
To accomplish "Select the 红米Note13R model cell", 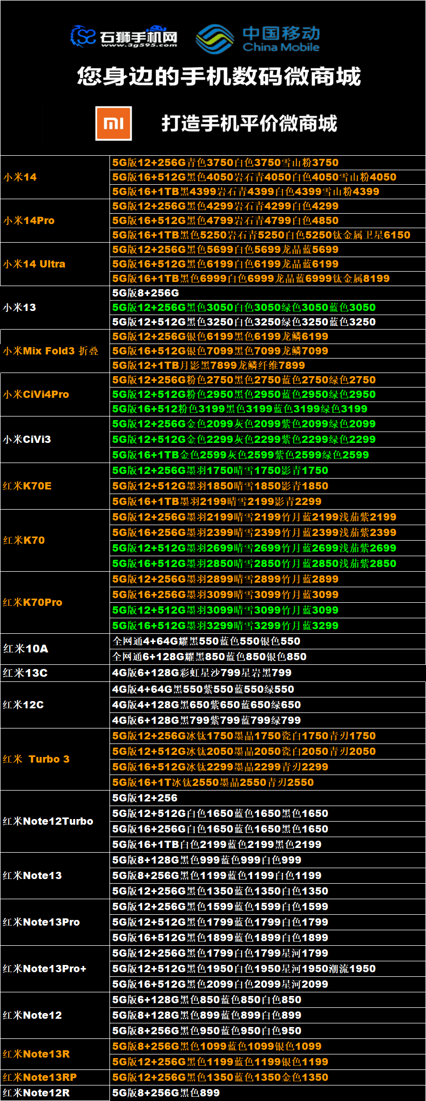I will (55, 1054).
